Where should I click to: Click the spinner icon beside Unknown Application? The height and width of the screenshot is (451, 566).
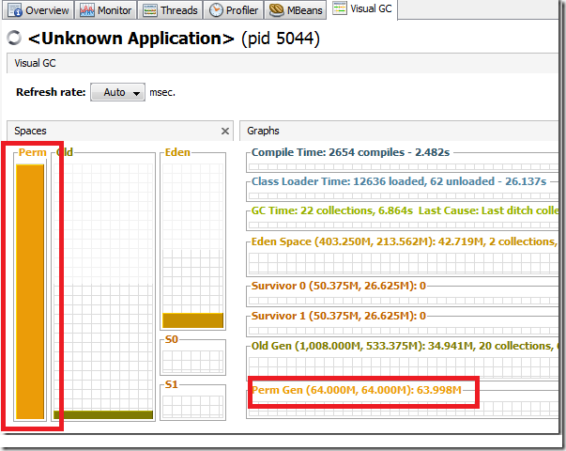pos(14,39)
